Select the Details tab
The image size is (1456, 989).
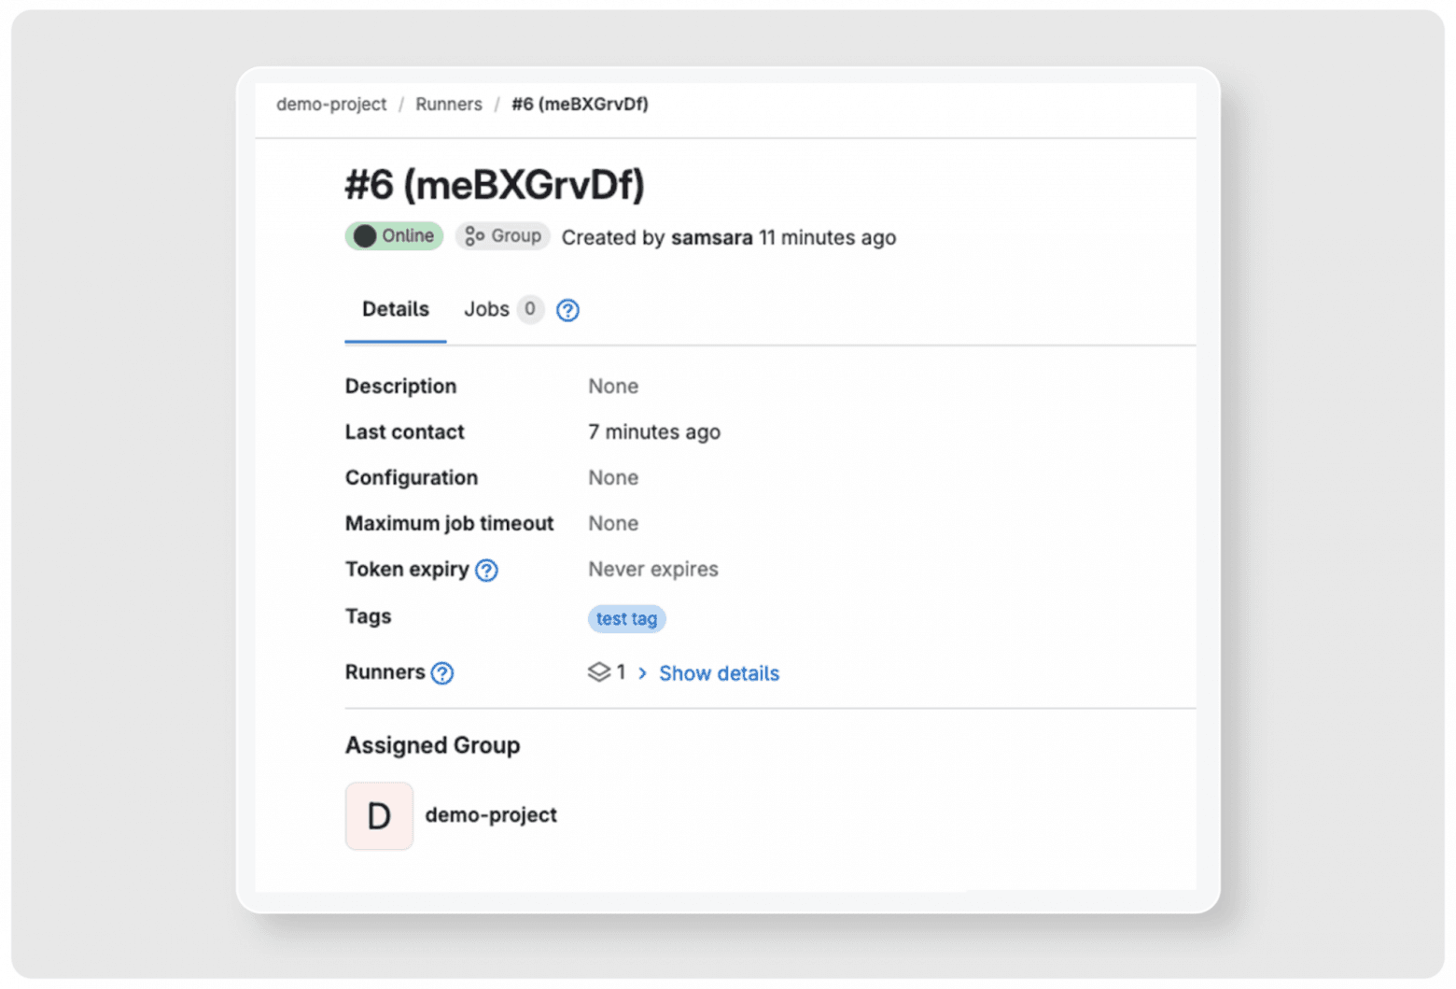[396, 309]
